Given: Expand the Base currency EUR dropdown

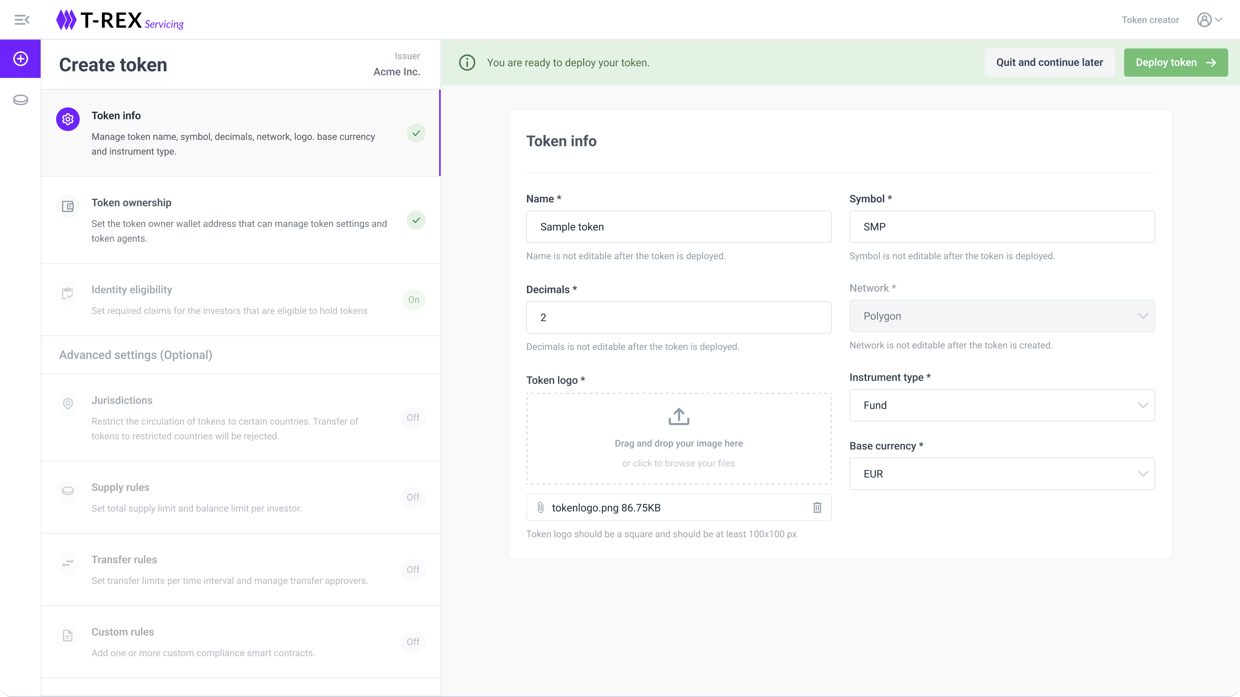Looking at the screenshot, I should coord(1002,474).
